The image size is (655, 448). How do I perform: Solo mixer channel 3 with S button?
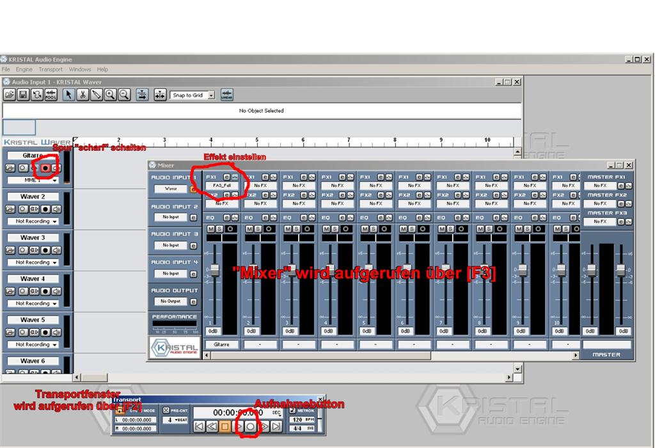click(296, 229)
